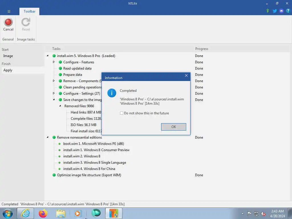This screenshot has height=219, width=292.
Task: Open Firefox from the taskbar
Action: click(43, 213)
